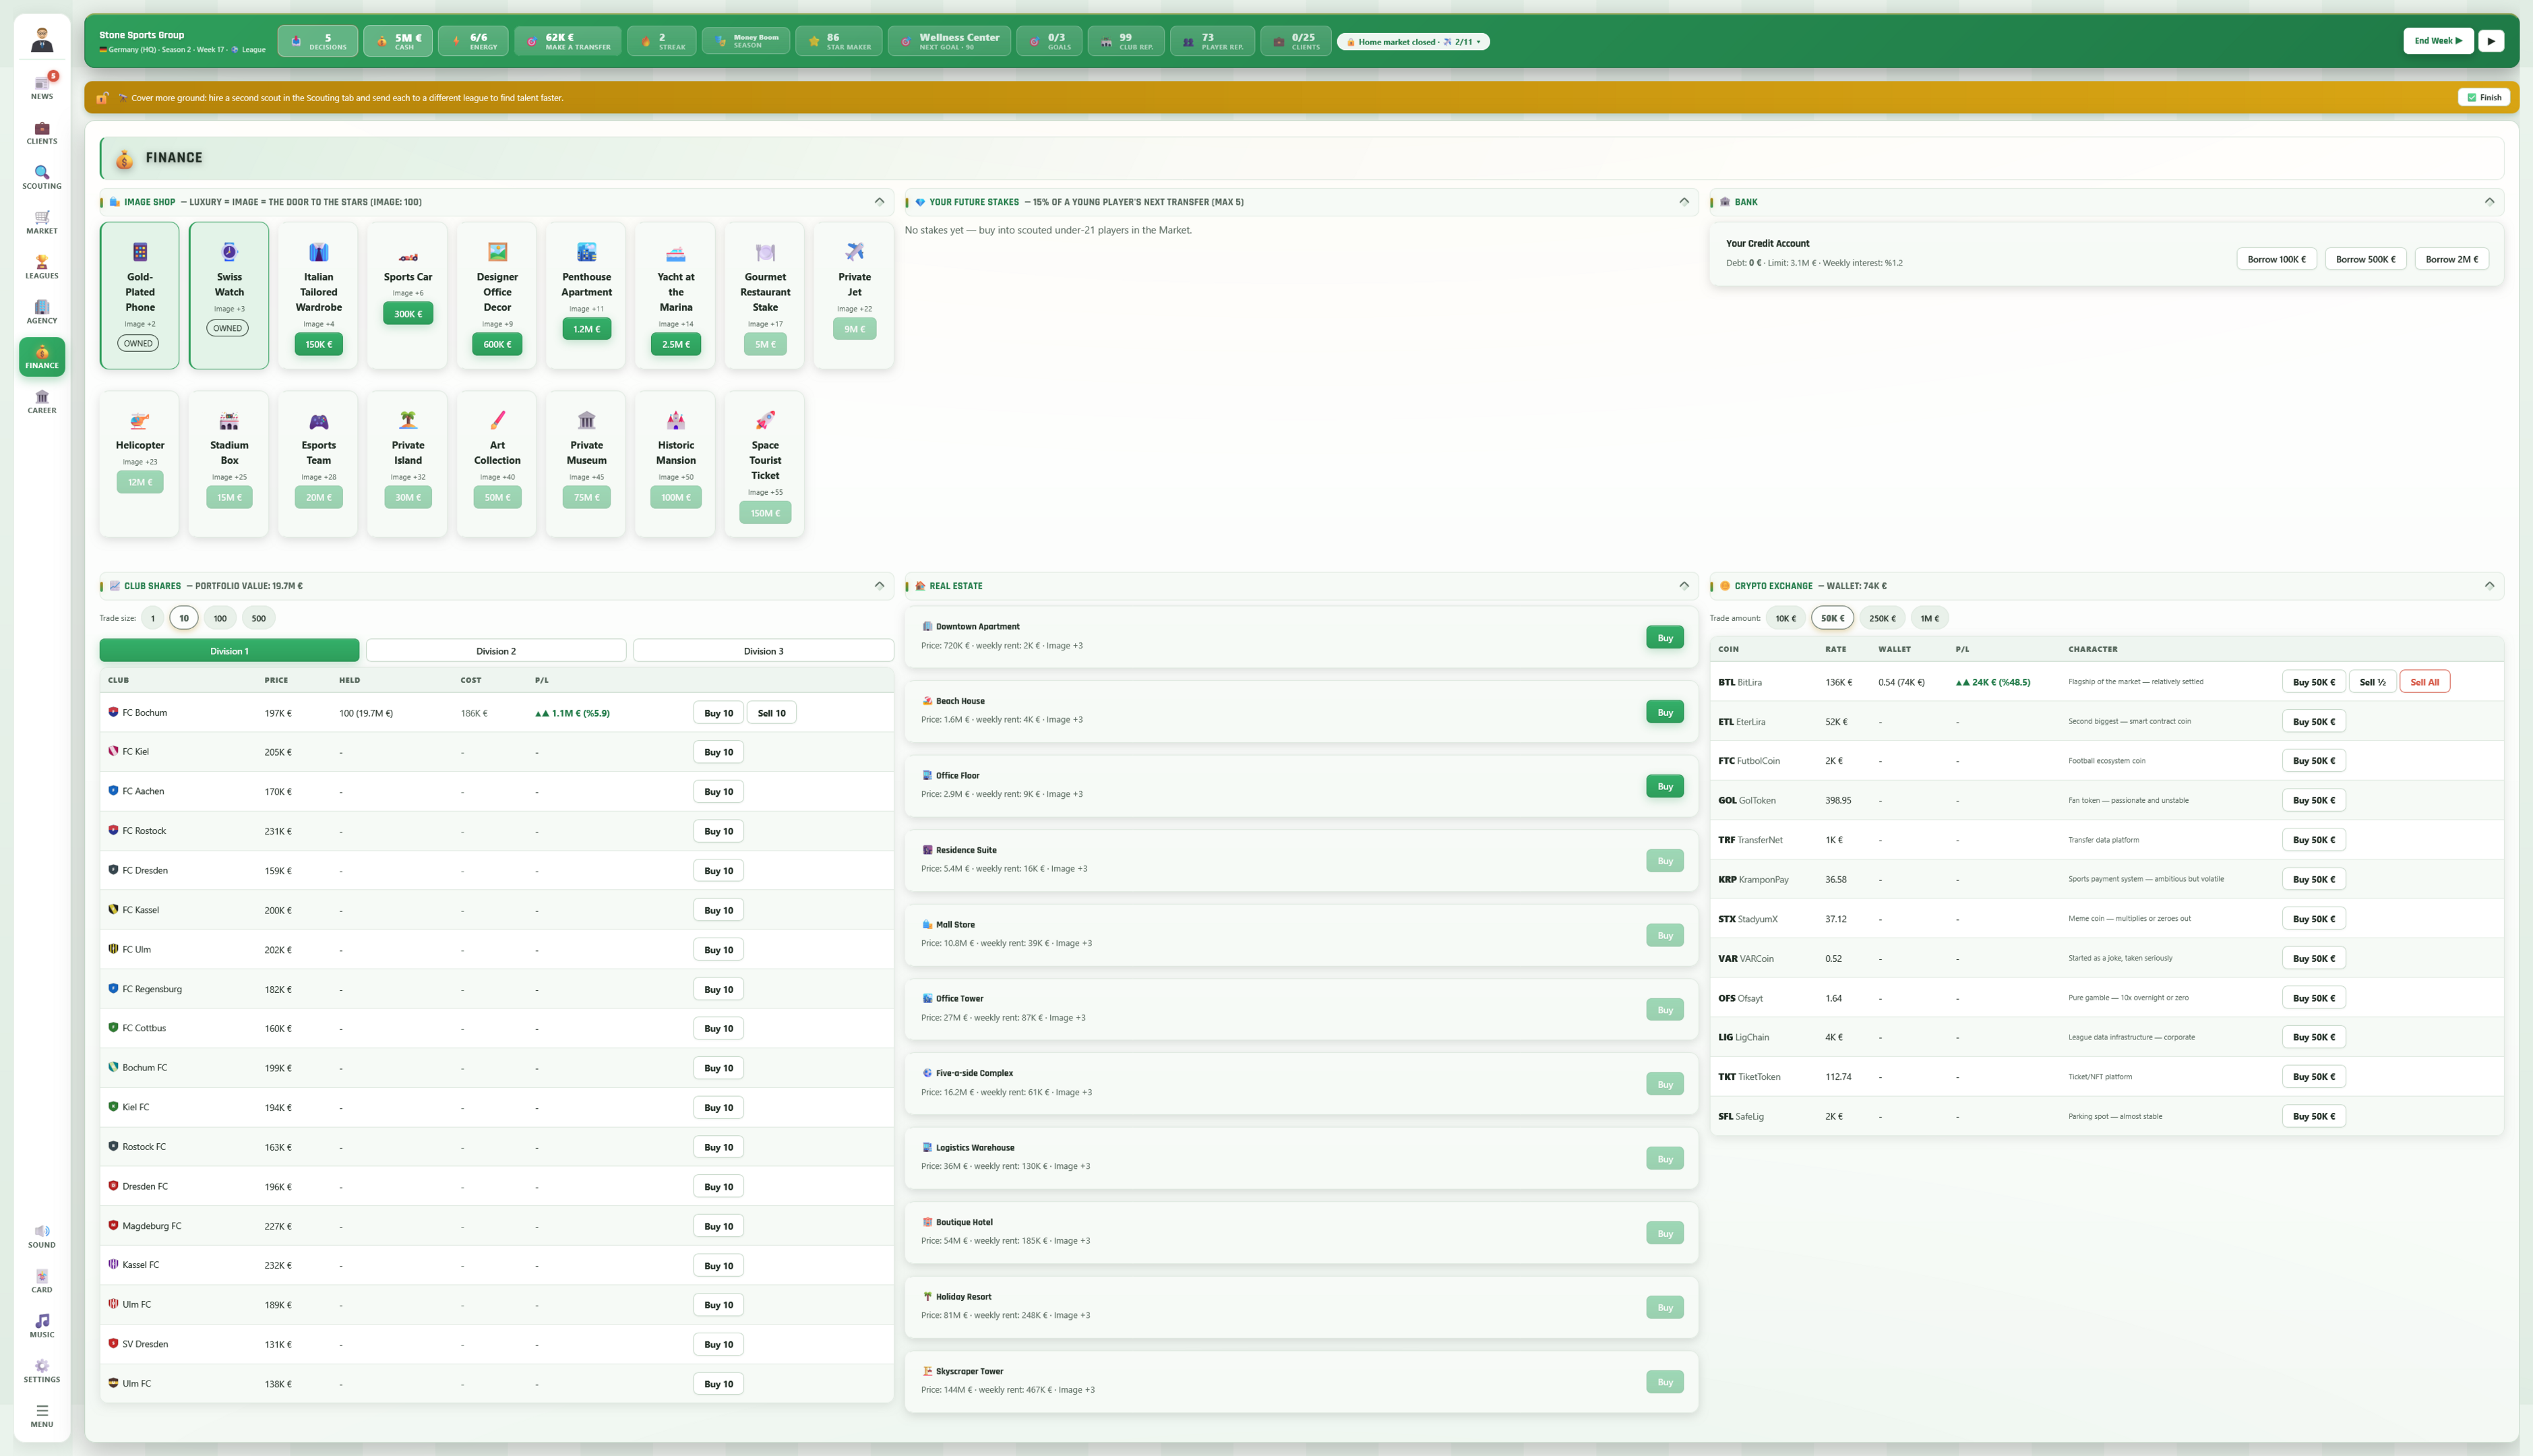Sell half of BitLira
This screenshot has height=1456, width=2533.
point(2372,682)
